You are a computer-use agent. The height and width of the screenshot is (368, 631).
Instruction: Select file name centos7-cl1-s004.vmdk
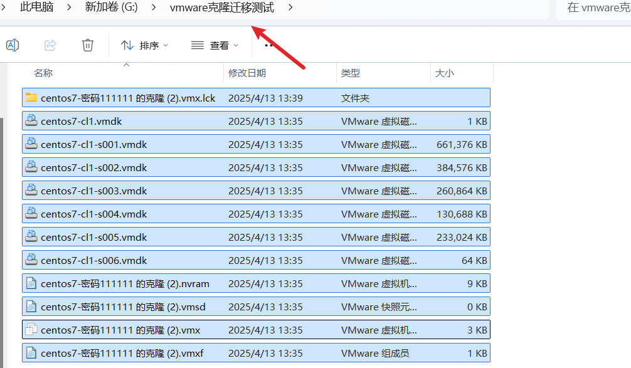(x=93, y=214)
